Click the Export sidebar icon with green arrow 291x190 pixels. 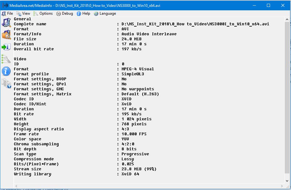6,47
